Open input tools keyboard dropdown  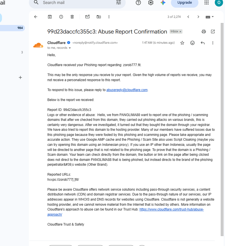(x=210, y=17)
